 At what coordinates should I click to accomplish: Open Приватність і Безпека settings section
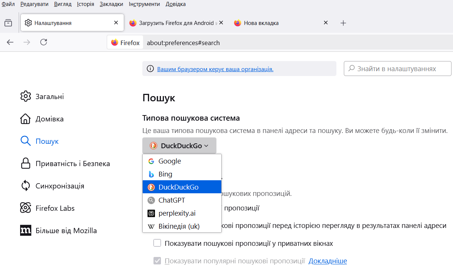point(65,163)
